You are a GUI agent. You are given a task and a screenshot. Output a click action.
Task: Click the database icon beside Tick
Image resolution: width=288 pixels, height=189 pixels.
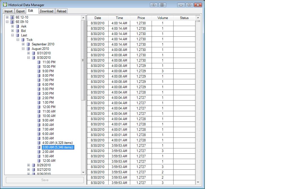coord(23,40)
